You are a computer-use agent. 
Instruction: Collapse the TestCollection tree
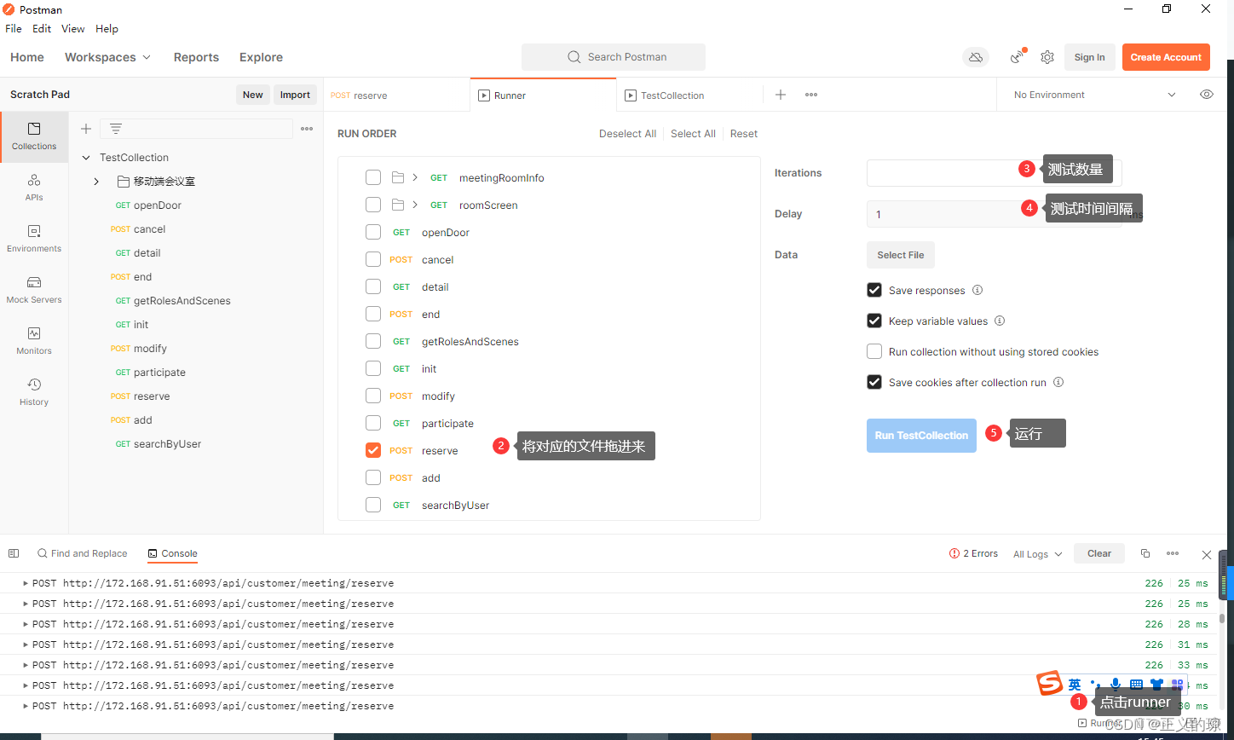coord(86,158)
